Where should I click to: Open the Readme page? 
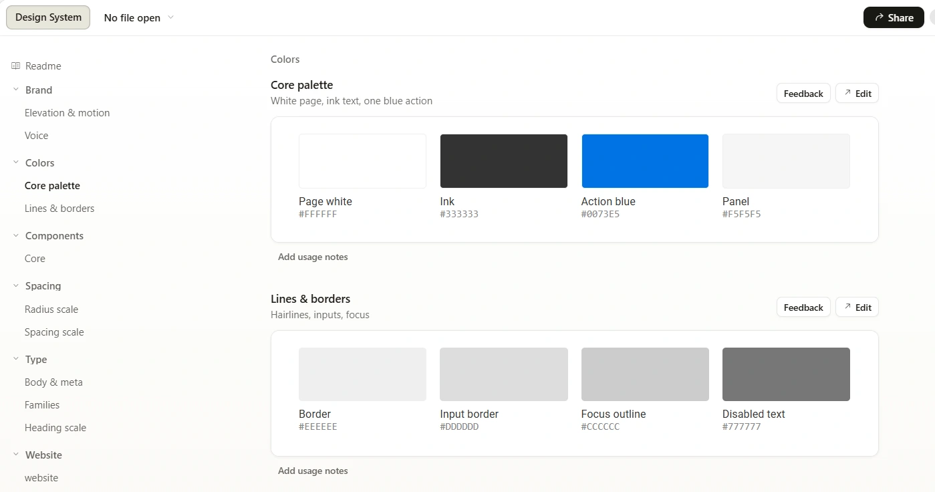point(43,66)
